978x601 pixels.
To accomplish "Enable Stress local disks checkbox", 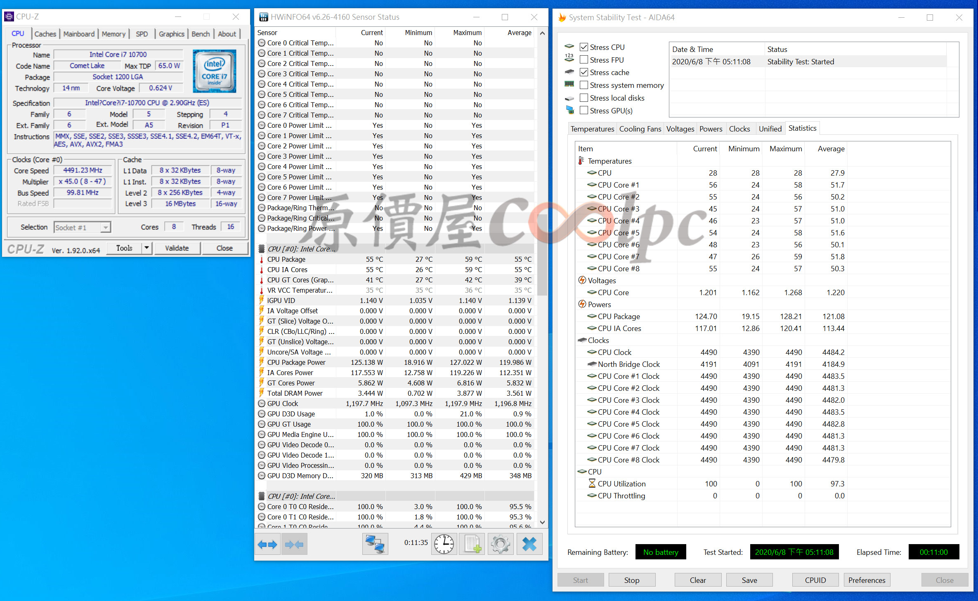I will tap(584, 98).
